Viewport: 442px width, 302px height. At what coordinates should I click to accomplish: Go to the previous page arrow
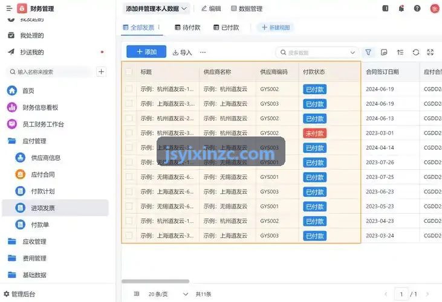tap(386, 294)
